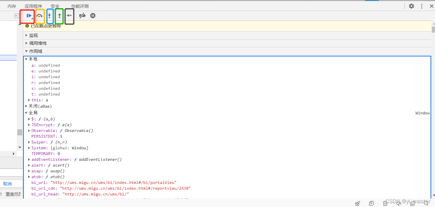Screen dimensions: 435x207
Task: Toggle pause on exceptions octagon icon
Action: [93, 16]
